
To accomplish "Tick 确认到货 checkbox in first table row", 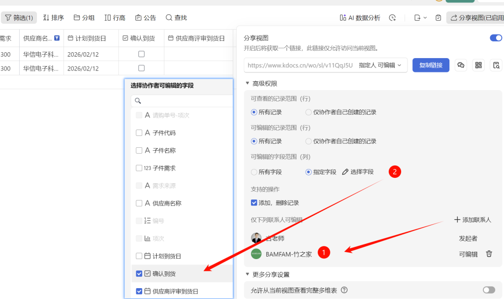I will tap(141, 54).
